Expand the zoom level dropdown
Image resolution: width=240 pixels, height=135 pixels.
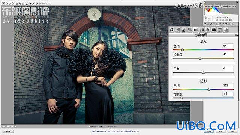[x=15, y=127]
